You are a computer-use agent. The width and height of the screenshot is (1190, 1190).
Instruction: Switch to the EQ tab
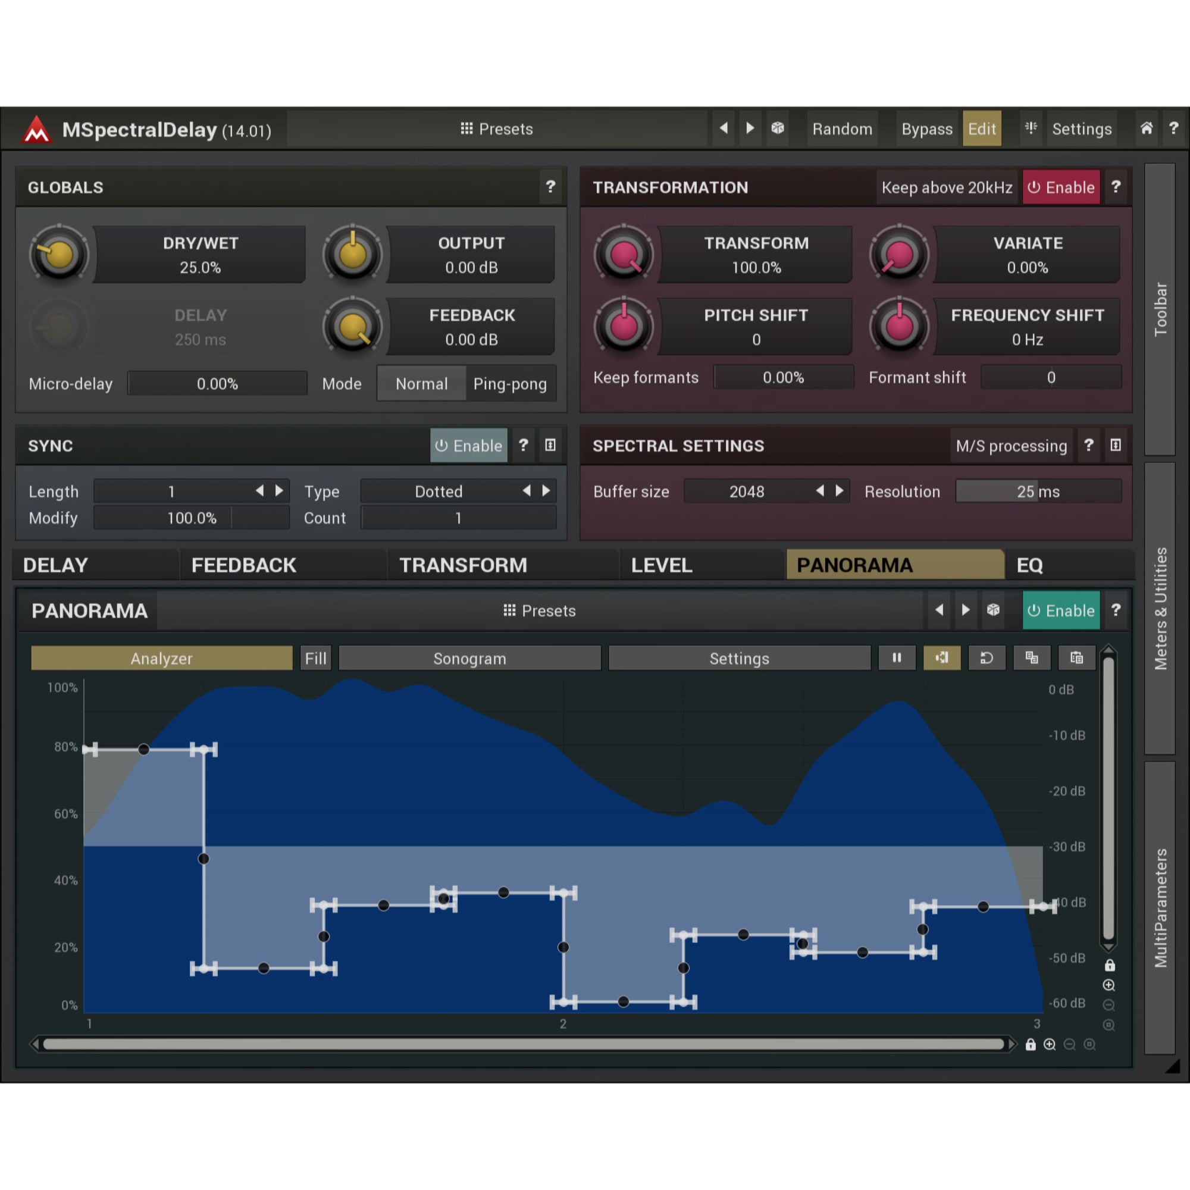[1070, 565]
